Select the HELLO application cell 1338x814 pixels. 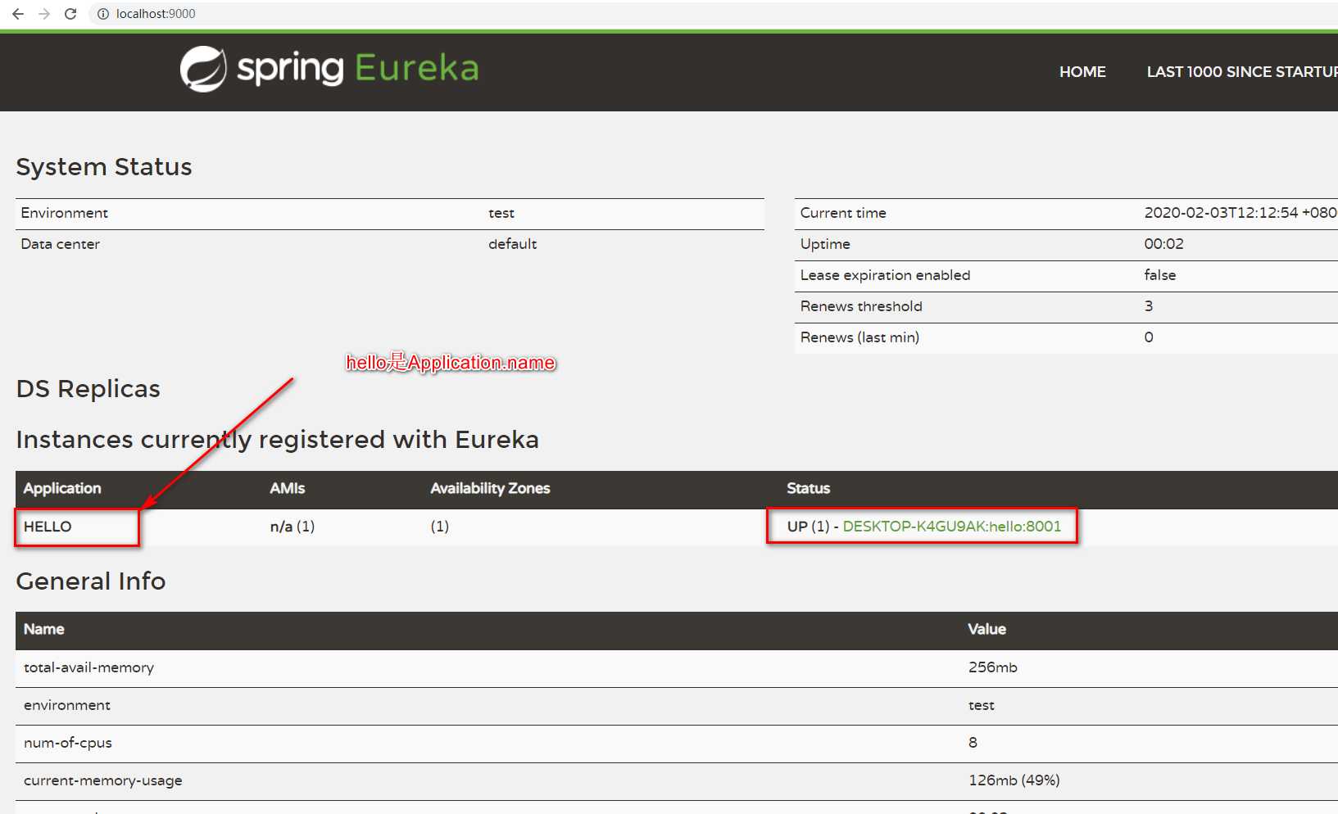click(48, 527)
